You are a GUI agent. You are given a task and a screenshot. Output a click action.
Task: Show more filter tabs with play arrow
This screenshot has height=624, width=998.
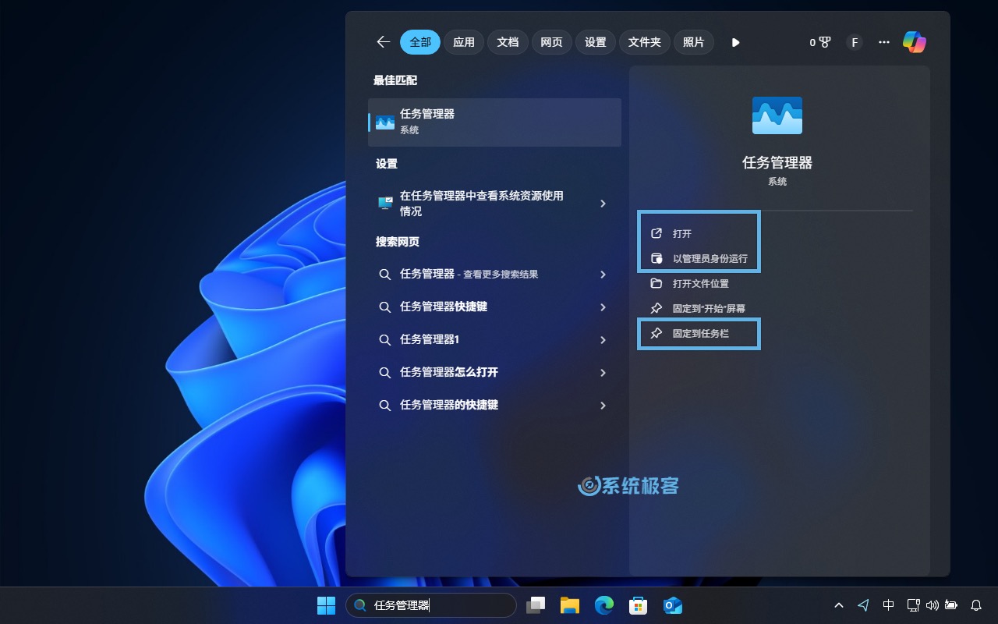tap(735, 42)
